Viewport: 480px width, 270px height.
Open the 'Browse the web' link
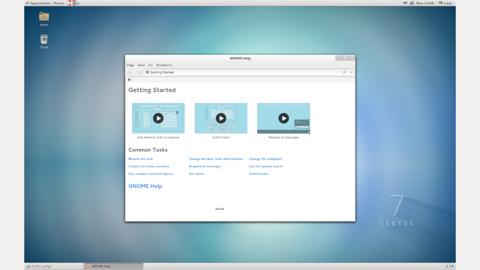pos(141,159)
